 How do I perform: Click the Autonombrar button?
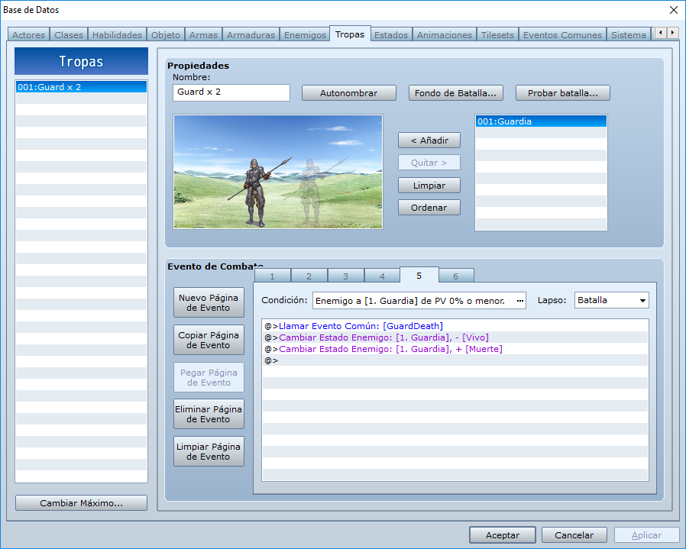[348, 93]
